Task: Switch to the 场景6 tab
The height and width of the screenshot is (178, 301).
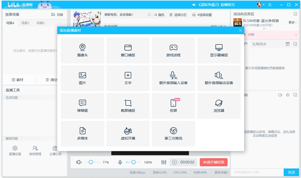Action: click(x=40, y=23)
